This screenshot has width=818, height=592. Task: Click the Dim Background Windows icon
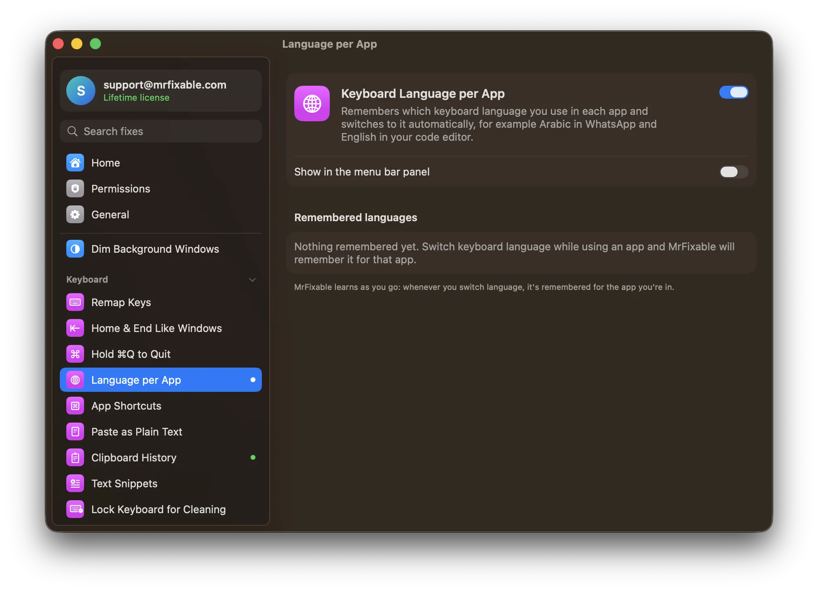point(75,249)
